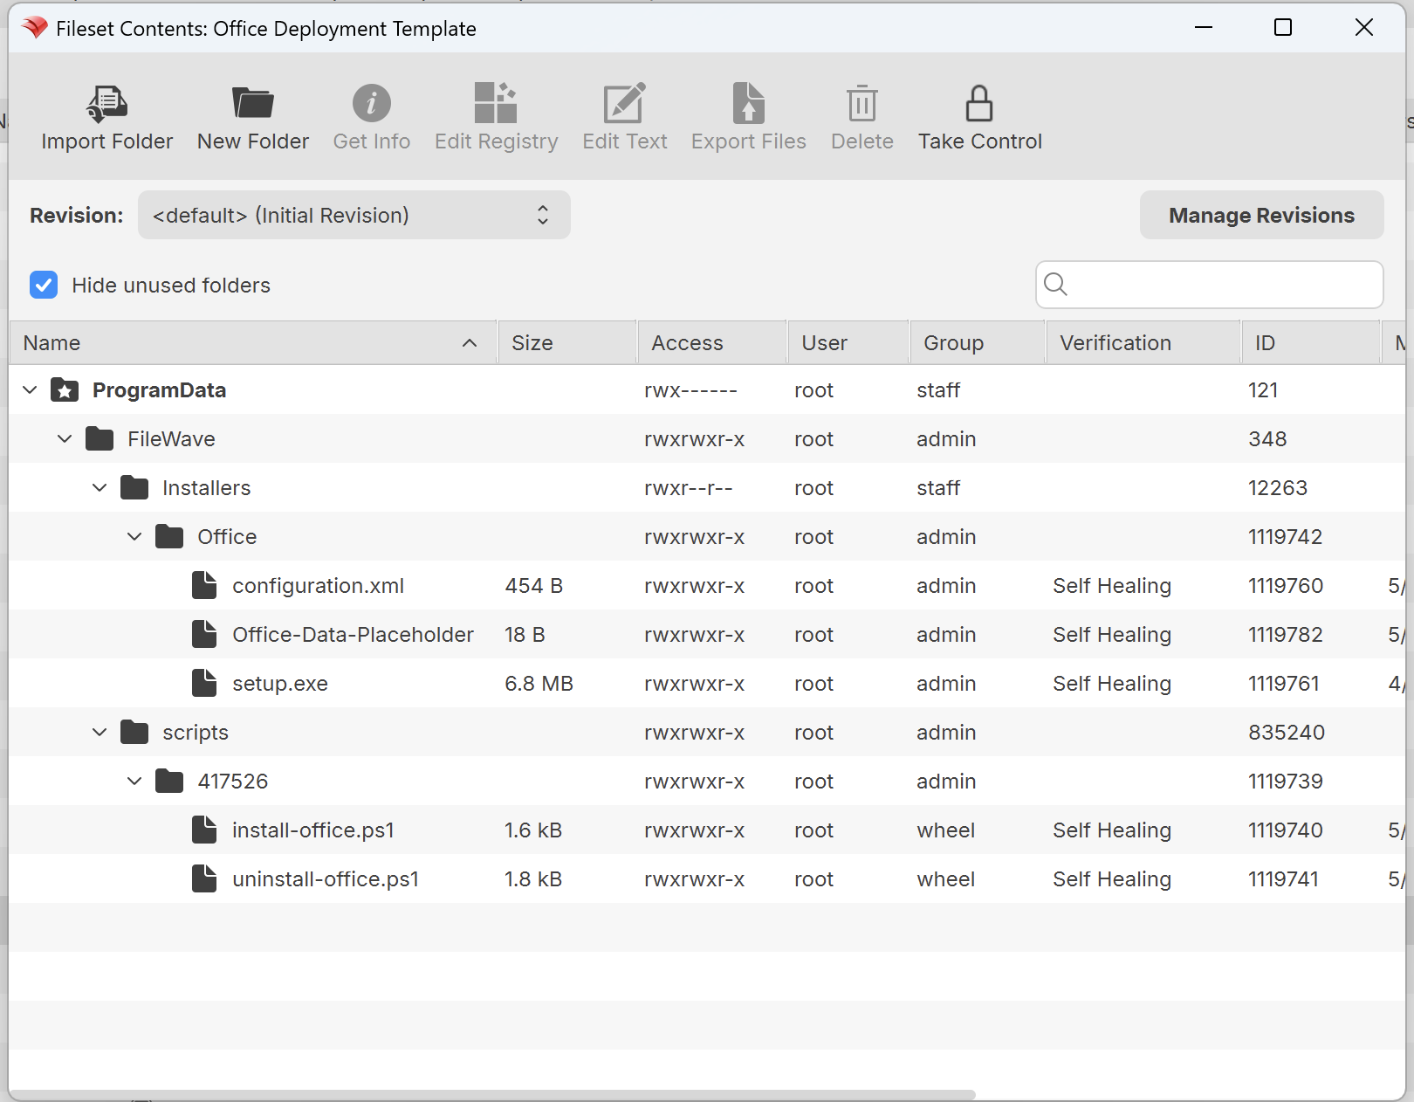Click the 454 B size cell
Viewport: 1414px width, 1102px height.
[533, 586]
